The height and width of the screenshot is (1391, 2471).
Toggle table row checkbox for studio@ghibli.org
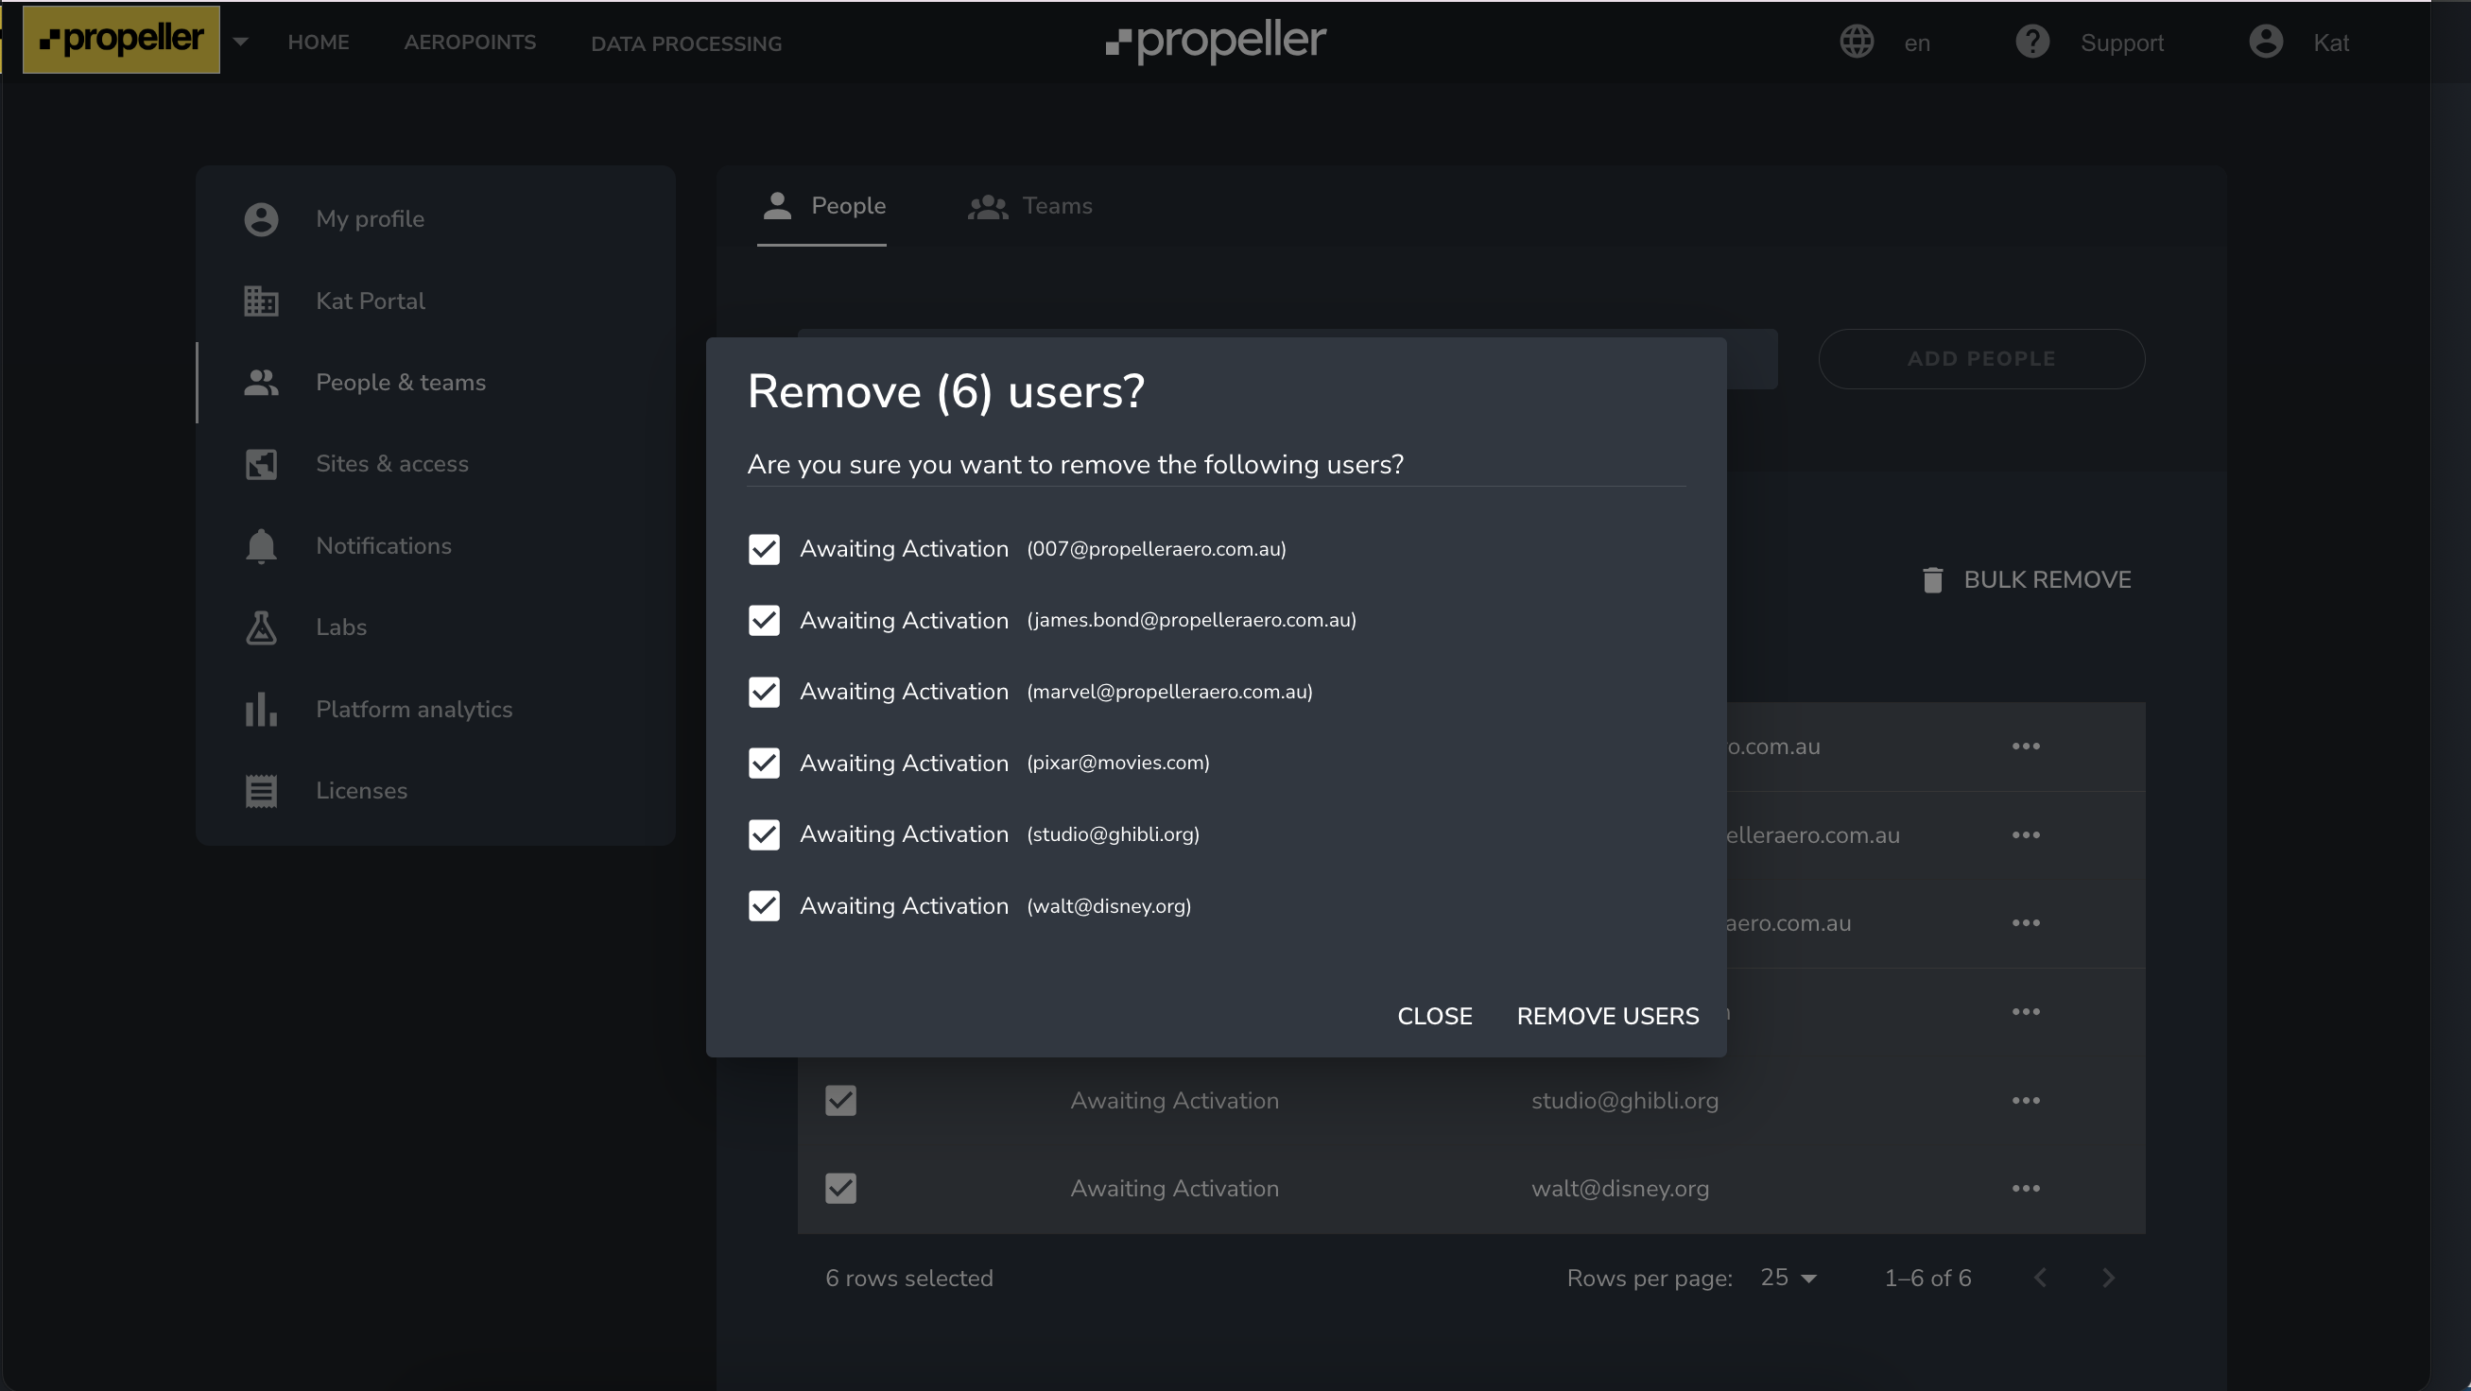coord(840,1101)
